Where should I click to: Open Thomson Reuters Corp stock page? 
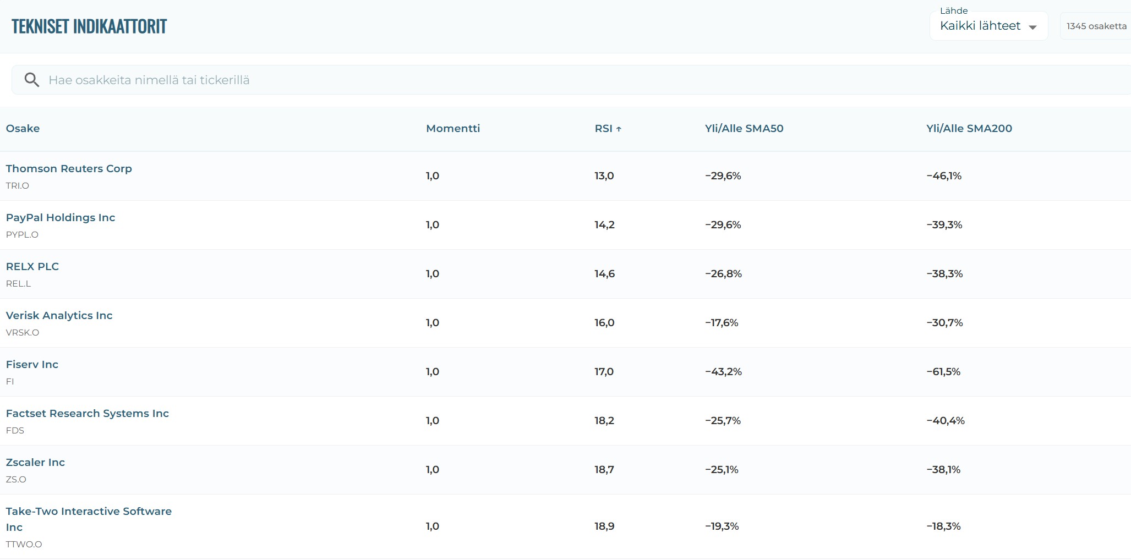[x=69, y=169]
